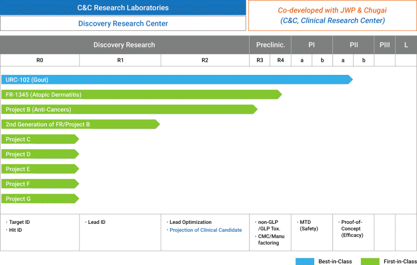Select the Discovery Research Center box
Screen dimensions: 417x265
(123, 23)
